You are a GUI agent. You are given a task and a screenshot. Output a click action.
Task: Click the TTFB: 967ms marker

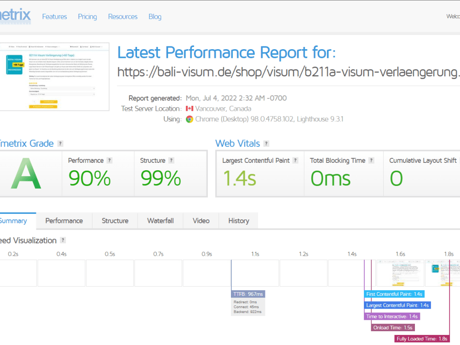point(248,294)
